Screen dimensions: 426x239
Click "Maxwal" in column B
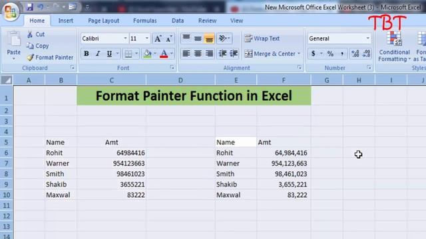click(x=61, y=195)
